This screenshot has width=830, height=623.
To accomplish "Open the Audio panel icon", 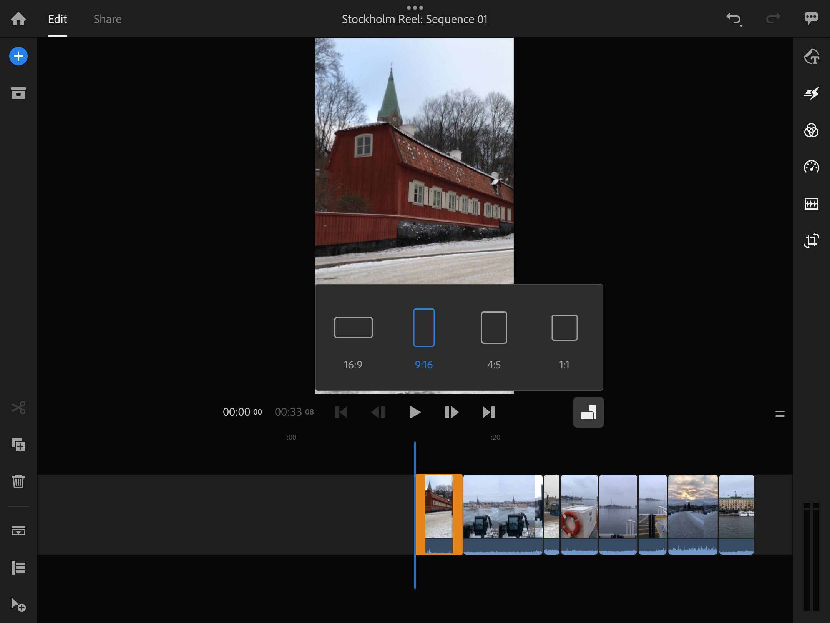I will (x=811, y=204).
